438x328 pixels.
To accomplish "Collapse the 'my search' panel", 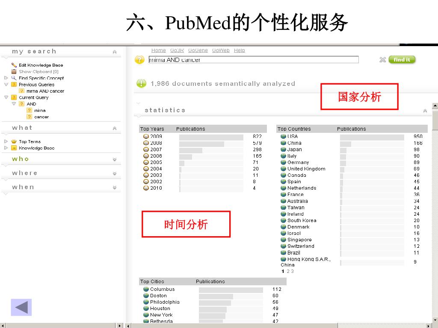I will (115, 52).
